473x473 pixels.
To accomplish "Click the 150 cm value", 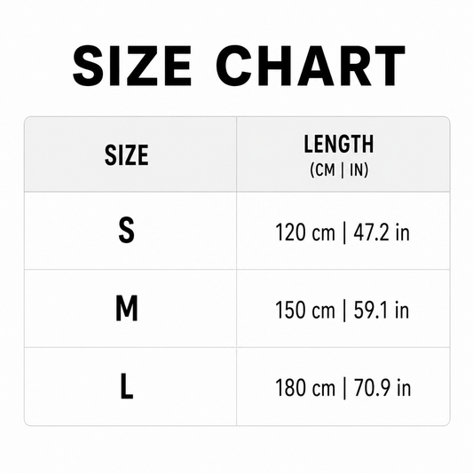I will [x=305, y=310].
